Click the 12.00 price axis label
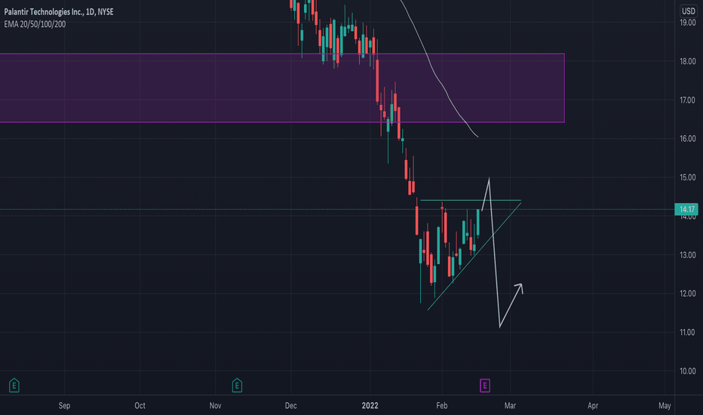This screenshot has width=703, height=415. click(688, 294)
